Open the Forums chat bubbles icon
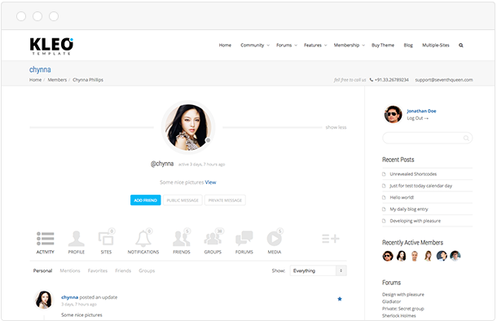Viewport: 497px width, 325px height. click(244, 239)
